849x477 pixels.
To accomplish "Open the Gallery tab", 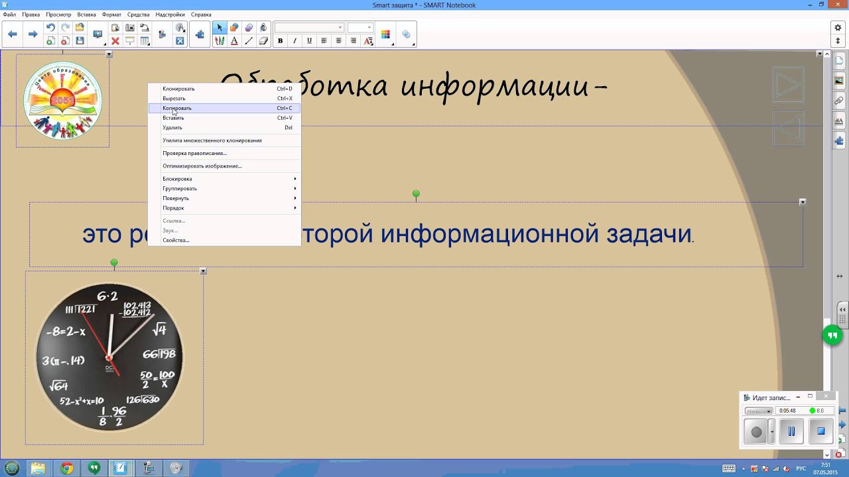I will coord(839,81).
